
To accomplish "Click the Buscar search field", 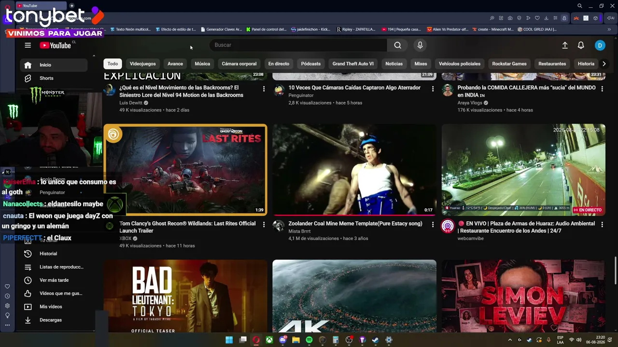I will [298, 45].
